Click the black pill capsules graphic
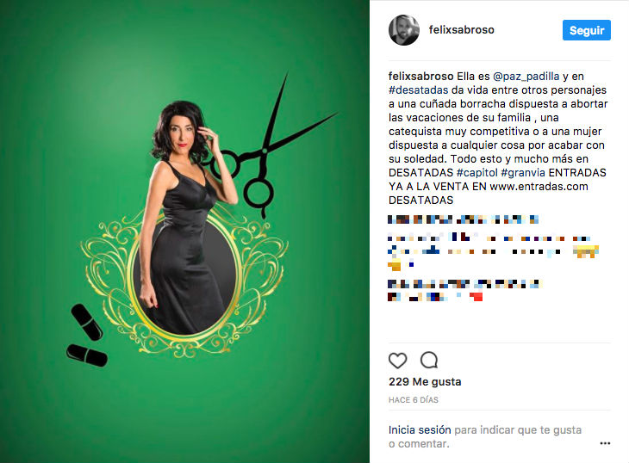Image resolution: width=629 pixels, height=463 pixels. (87, 336)
